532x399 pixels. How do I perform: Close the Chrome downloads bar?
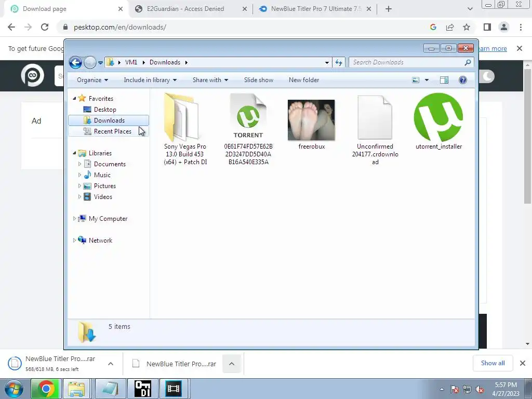[523, 363]
